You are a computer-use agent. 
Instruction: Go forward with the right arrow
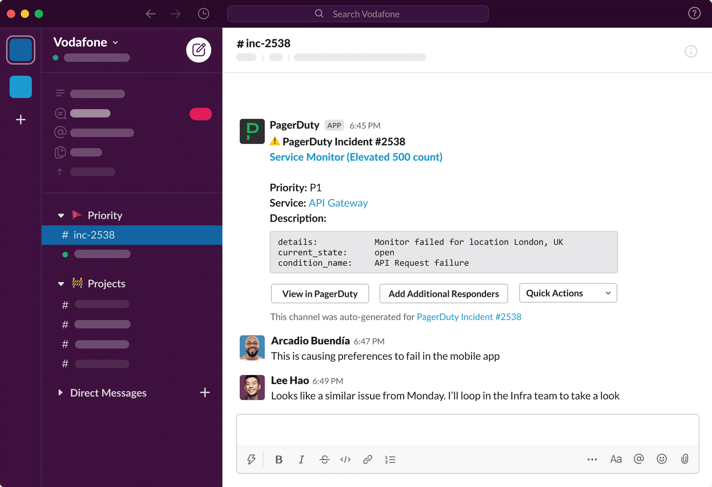(x=176, y=14)
